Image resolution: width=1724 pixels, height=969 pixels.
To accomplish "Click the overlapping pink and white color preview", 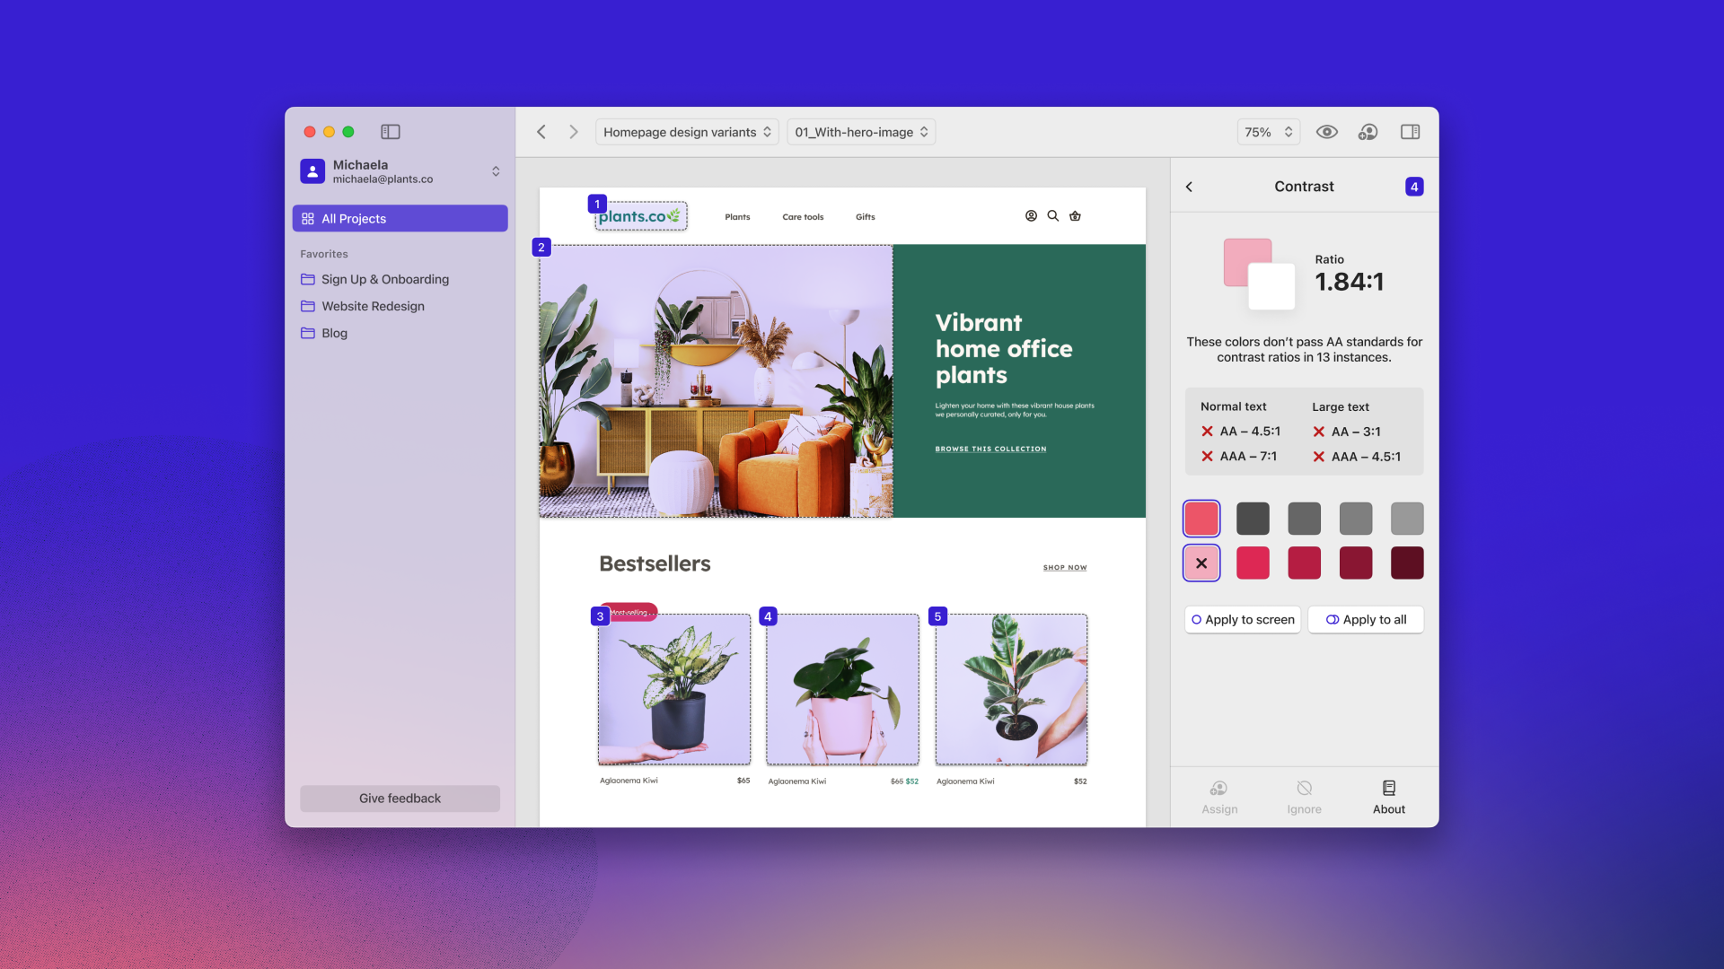I will coord(1259,275).
